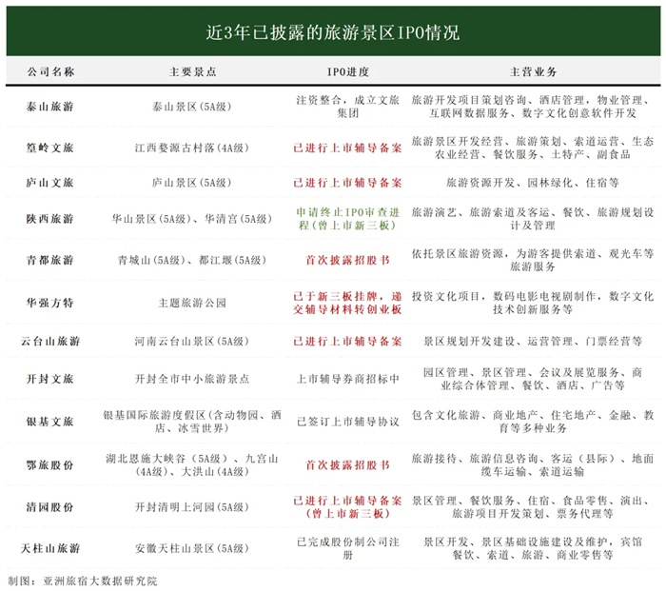Select company name 天柱山旅游
This screenshot has width=666, height=591.
coord(50,548)
